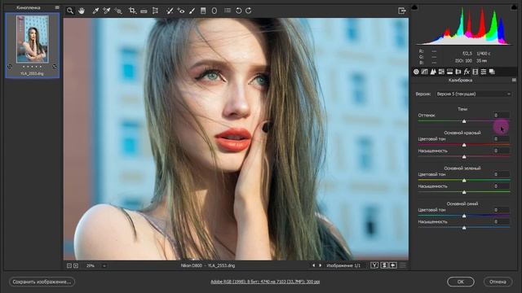Screen dimensions: 522x293
Task: Select the White Balance eyedropper tool
Action: [x=95, y=11]
